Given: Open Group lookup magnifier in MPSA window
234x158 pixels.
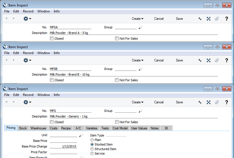Looking at the screenshot, I should coord(140,27).
